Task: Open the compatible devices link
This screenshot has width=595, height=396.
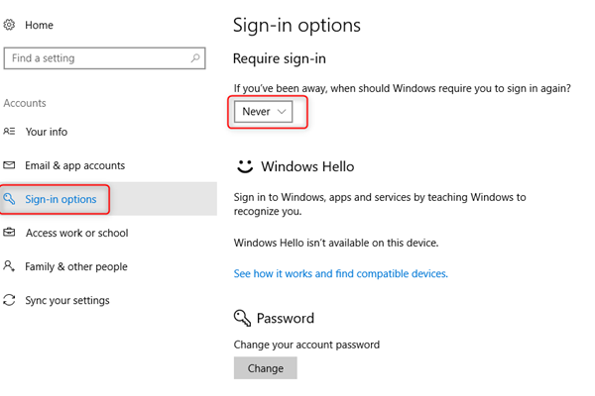Action: coord(340,273)
